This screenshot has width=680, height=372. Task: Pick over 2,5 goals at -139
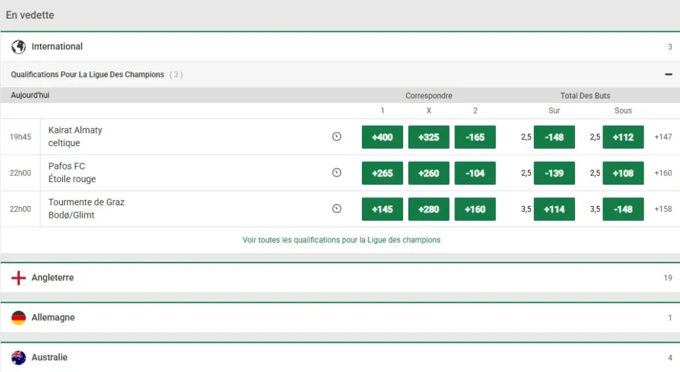pyautogui.click(x=554, y=173)
